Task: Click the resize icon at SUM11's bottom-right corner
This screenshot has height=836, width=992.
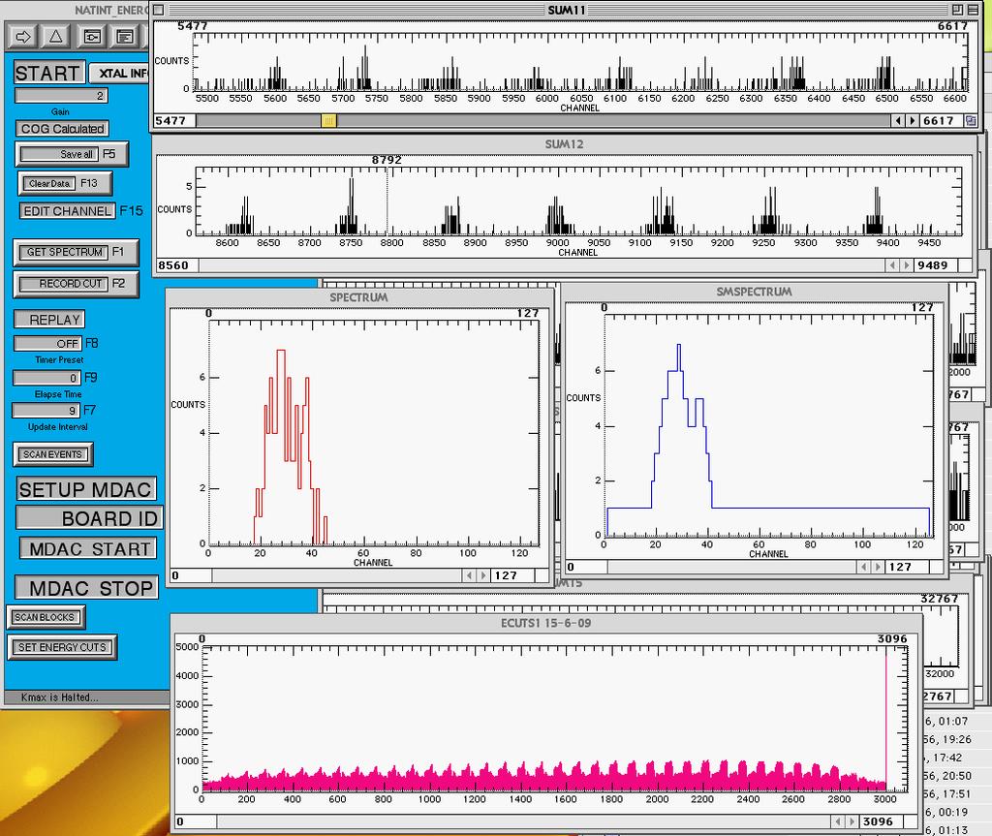Action: pyautogui.click(x=971, y=120)
